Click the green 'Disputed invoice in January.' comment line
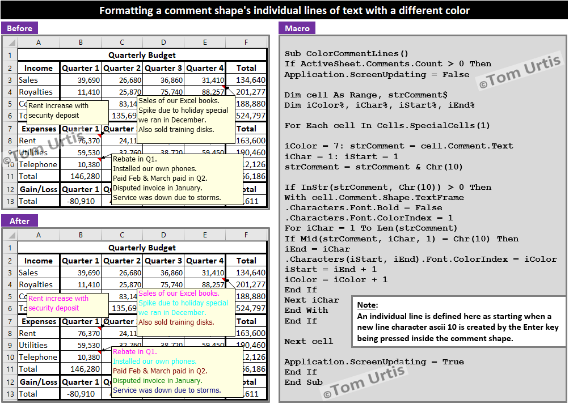The width and height of the screenshot is (569, 404). (x=158, y=381)
